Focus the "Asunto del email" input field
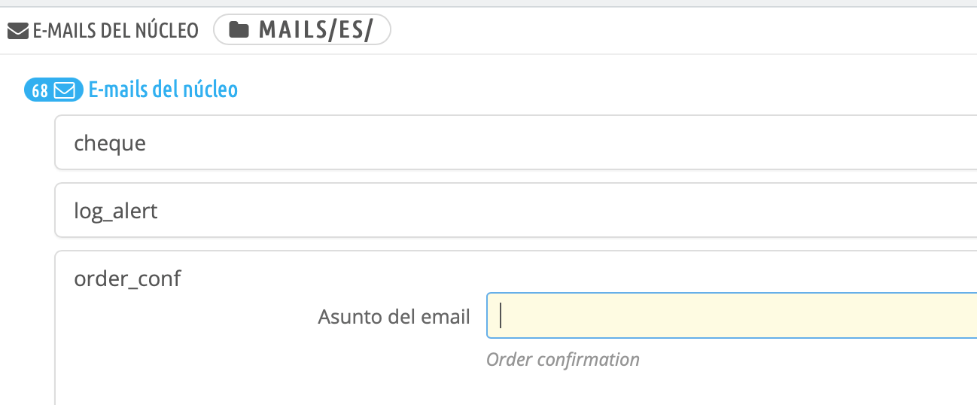 pos(730,315)
